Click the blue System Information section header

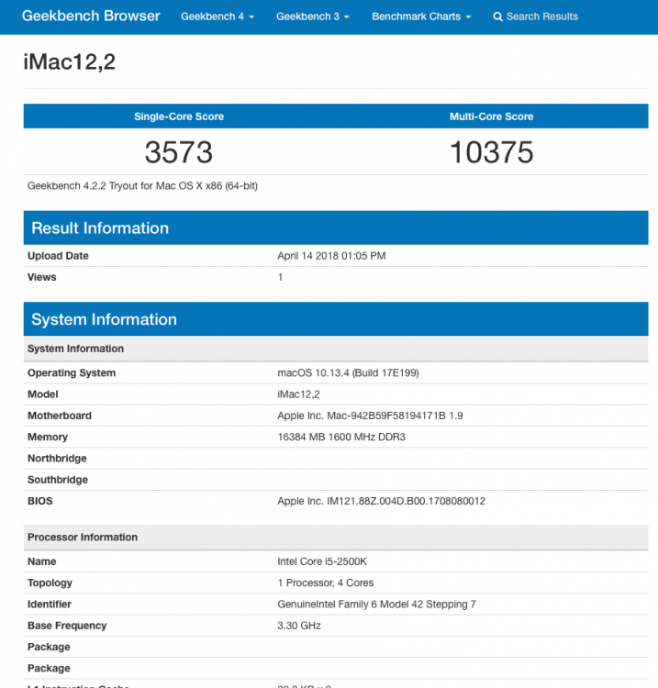click(336, 319)
